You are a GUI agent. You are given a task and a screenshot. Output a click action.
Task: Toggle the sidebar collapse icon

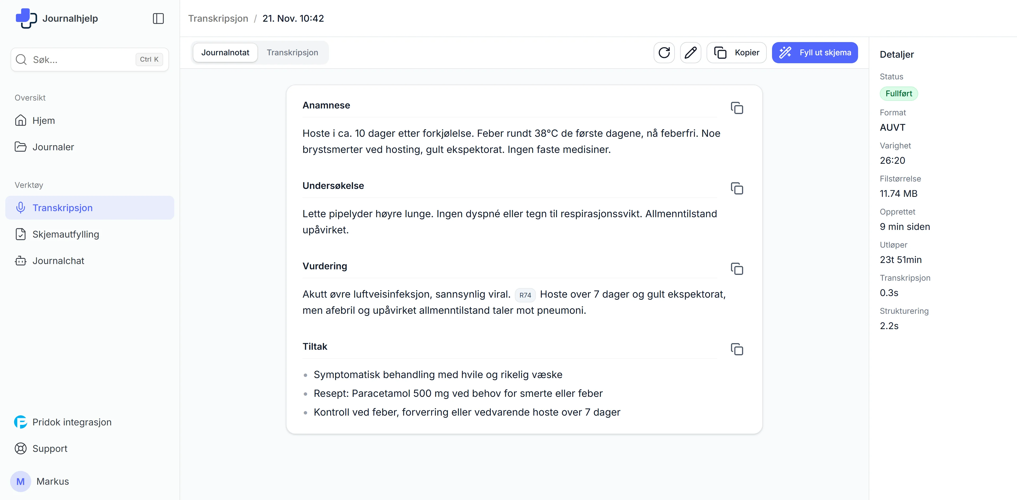point(158,19)
